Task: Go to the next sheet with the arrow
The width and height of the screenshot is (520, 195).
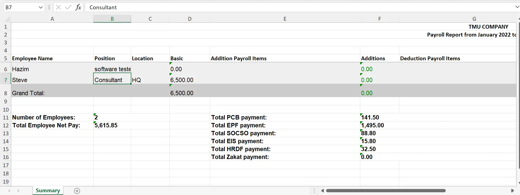Action: (x=19, y=191)
